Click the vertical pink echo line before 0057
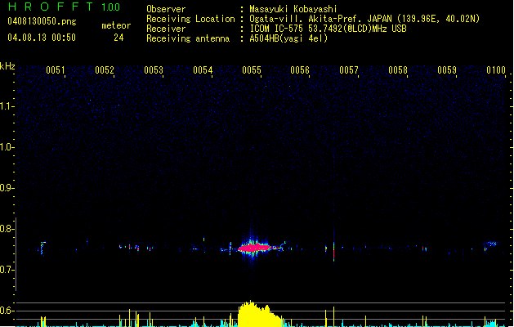The width and height of the screenshot is (514, 327). [333, 251]
